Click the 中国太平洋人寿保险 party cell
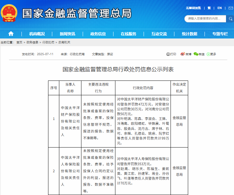The image size is (234, 195). point(70,171)
